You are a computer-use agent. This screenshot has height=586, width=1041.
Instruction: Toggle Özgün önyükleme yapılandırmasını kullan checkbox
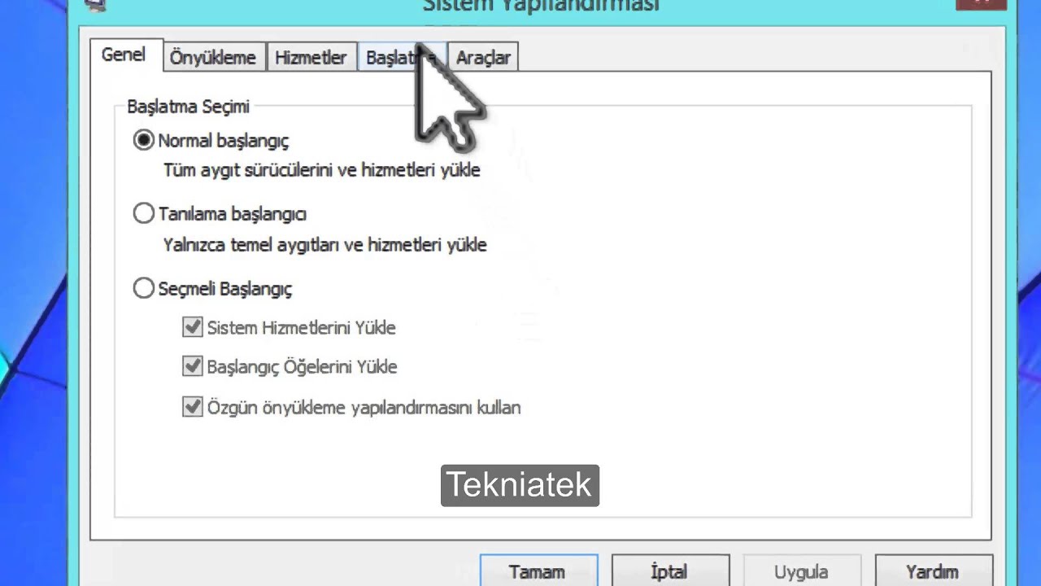[x=193, y=407]
